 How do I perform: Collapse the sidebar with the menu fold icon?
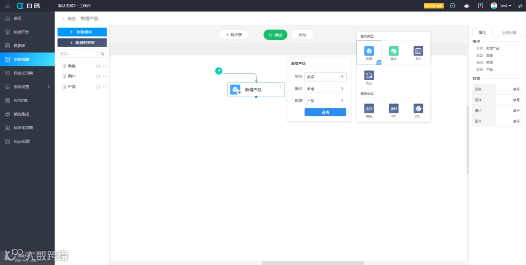[x=7, y=6]
